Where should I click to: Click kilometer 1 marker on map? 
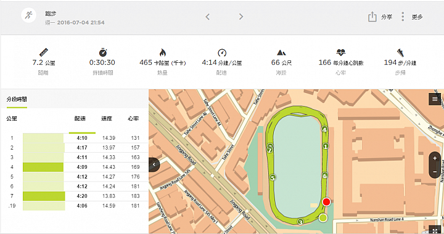326,146
